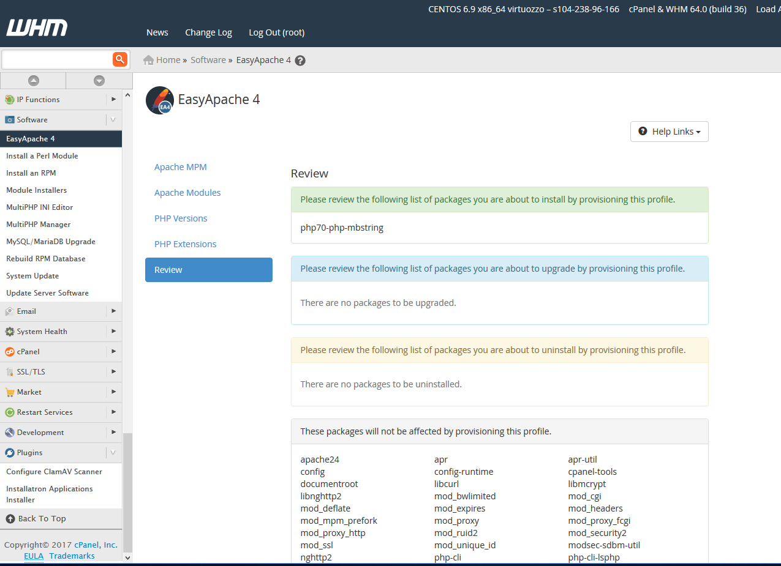Select the Review step tab
Viewport: 781px width, 566px height.
[x=209, y=270]
